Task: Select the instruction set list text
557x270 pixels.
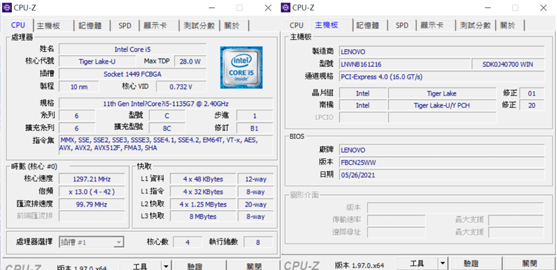Action: tap(166, 145)
